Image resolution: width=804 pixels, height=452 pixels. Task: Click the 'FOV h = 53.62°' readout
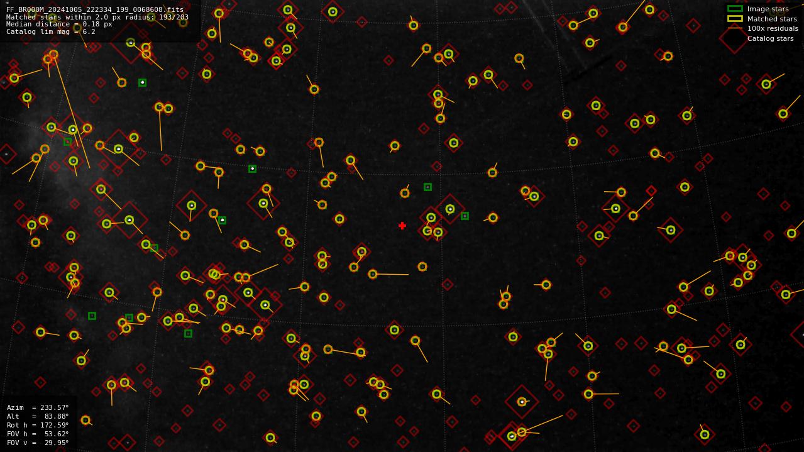[38, 434]
